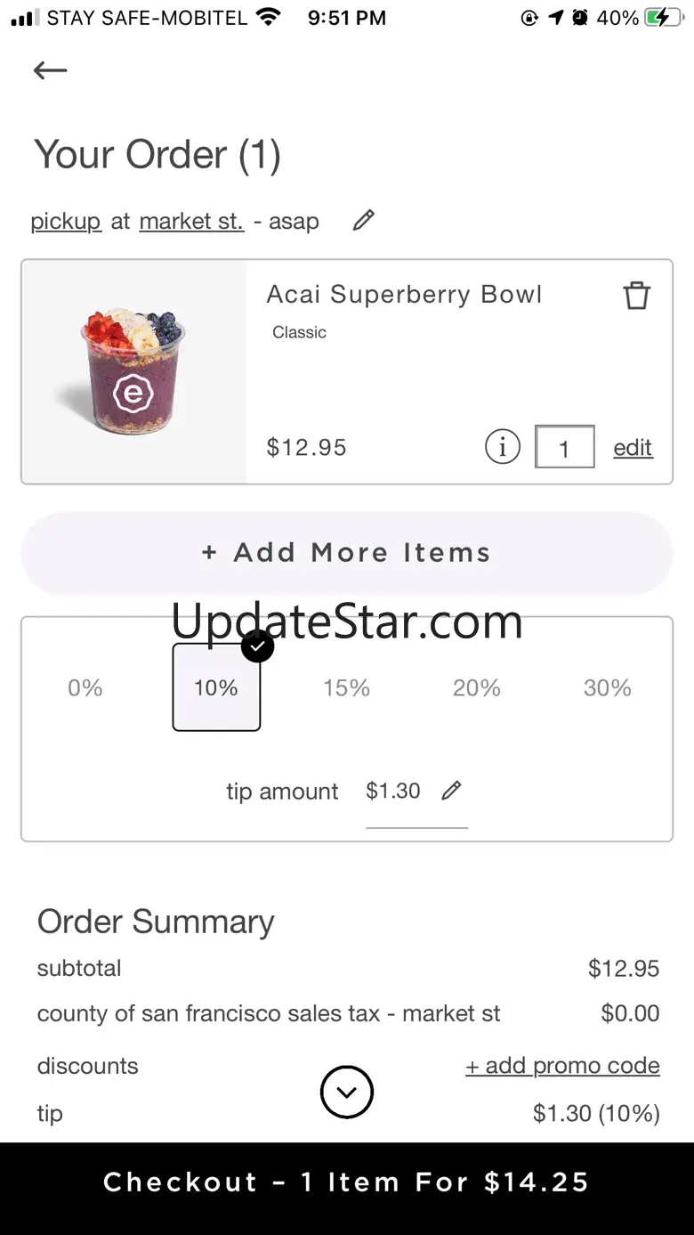Click the add promo code link
The width and height of the screenshot is (694, 1235).
click(562, 1066)
